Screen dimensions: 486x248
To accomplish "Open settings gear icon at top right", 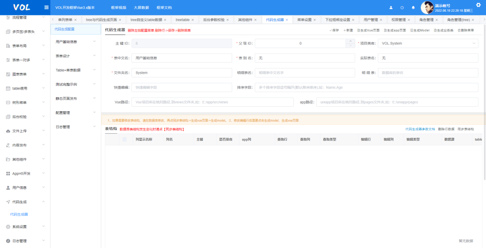I will [x=478, y=5].
